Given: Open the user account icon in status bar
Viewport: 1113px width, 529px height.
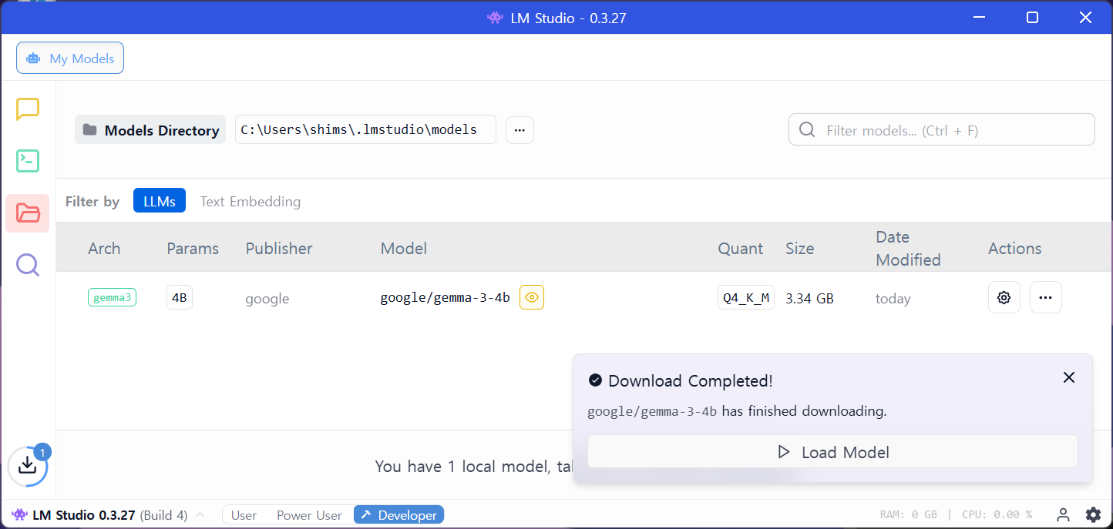Looking at the screenshot, I should [1063, 515].
